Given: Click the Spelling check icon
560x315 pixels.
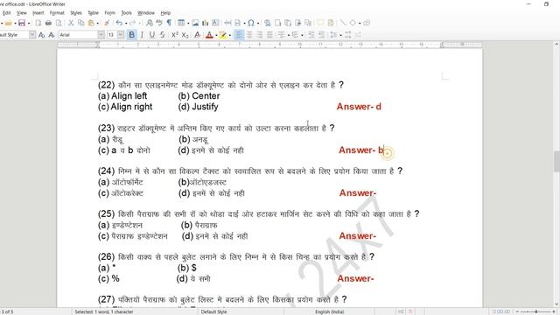Looking at the screenshot, I should [159, 24].
